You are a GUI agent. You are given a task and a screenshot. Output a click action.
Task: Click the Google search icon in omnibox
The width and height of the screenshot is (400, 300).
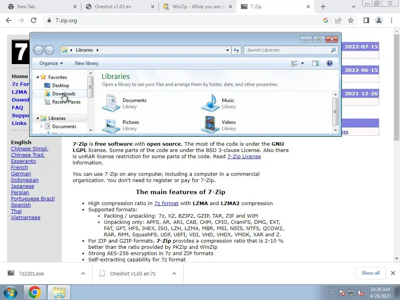click(x=325, y=20)
